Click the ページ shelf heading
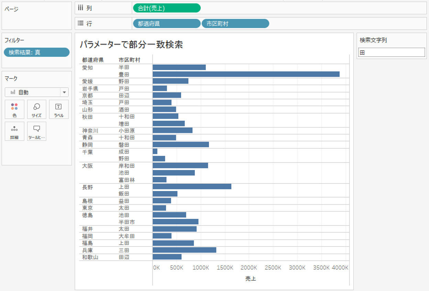This screenshot has width=429, height=291. (x=11, y=9)
